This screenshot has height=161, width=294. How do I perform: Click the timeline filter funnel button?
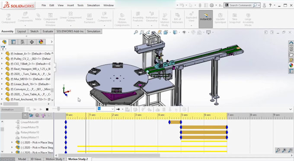tap(25, 116)
